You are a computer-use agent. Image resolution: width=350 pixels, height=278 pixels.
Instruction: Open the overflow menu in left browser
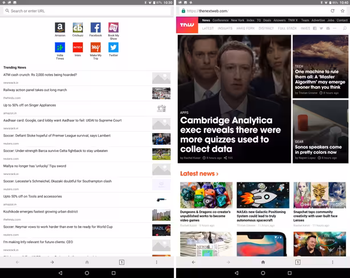(x=156, y=262)
